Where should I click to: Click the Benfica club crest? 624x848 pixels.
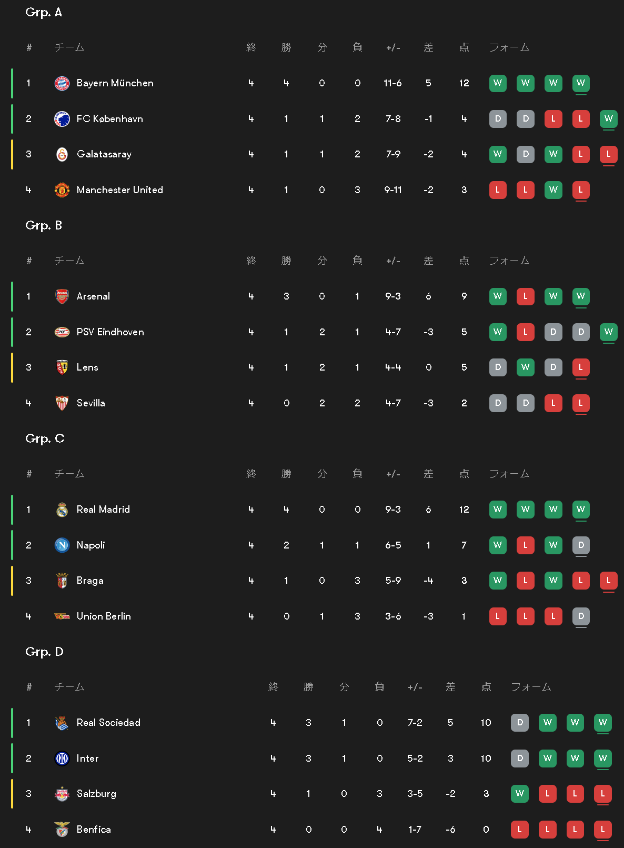coord(62,830)
